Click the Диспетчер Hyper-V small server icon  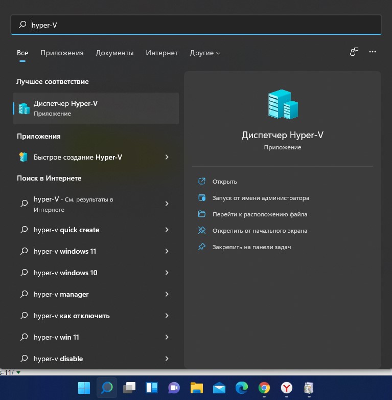click(x=24, y=108)
